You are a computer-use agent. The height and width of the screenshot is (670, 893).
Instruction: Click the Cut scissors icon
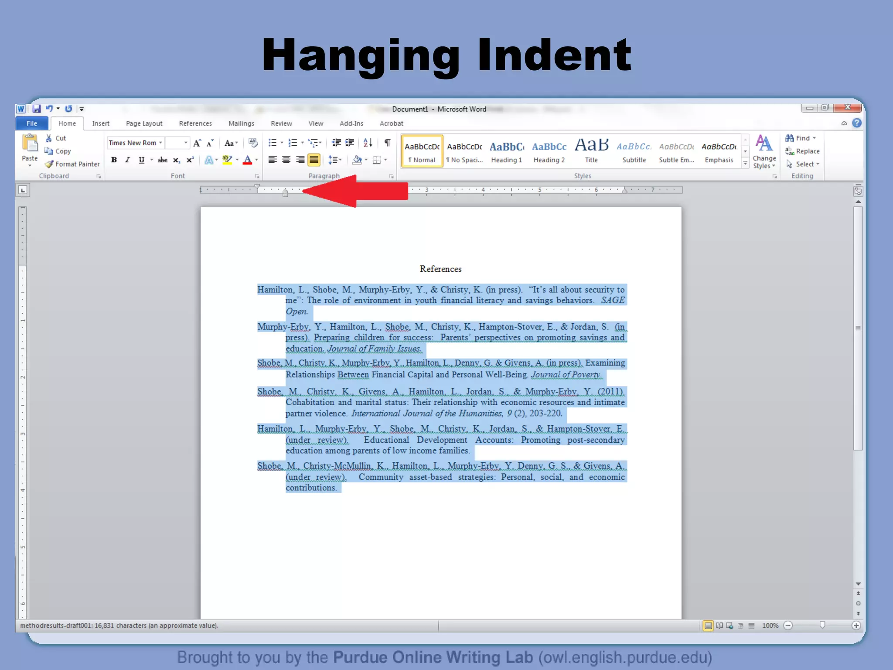coord(49,138)
